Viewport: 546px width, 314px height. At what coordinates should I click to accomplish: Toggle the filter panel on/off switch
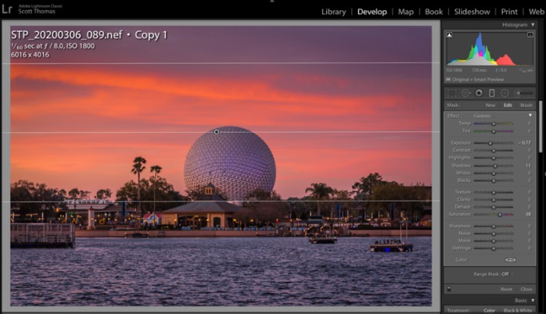coord(449,289)
